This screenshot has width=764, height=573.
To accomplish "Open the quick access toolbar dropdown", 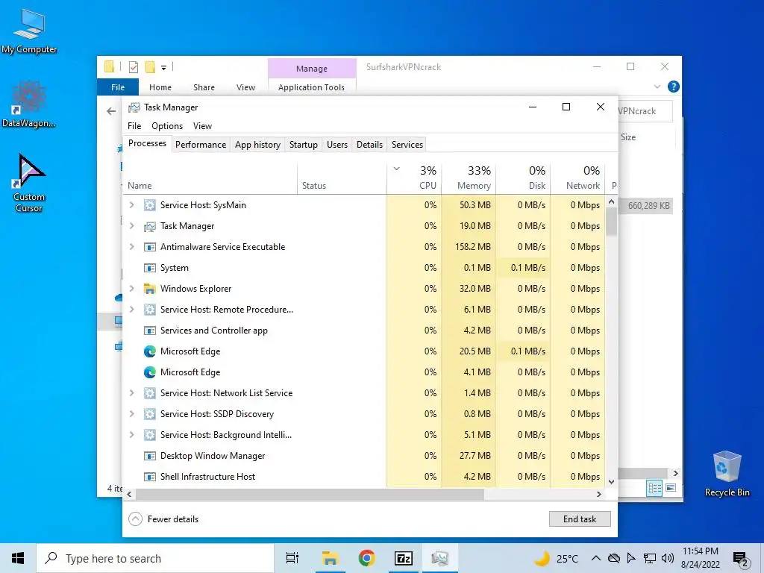I will (163, 68).
